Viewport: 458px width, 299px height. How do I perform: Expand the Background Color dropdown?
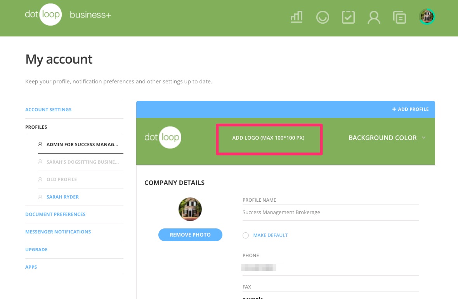tap(382, 138)
